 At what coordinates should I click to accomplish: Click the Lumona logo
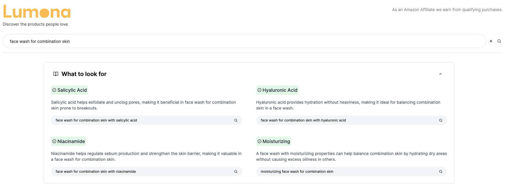click(x=37, y=12)
